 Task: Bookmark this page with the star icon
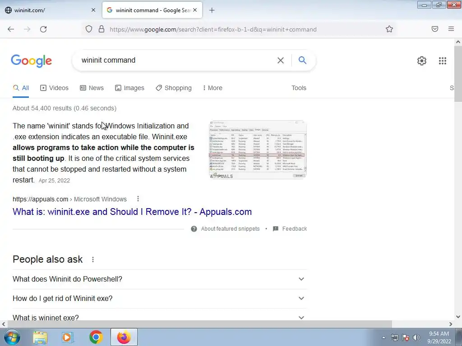(389, 29)
